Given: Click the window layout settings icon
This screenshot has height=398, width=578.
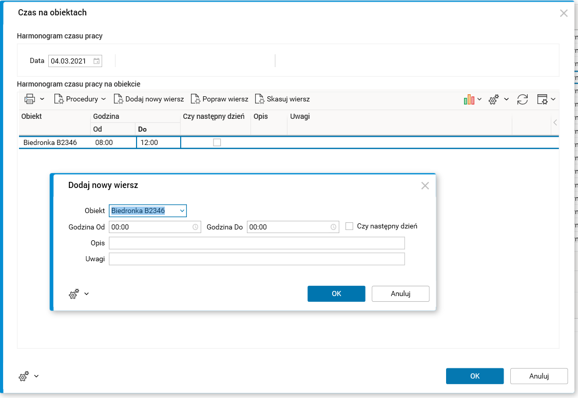Looking at the screenshot, I should click(x=543, y=99).
